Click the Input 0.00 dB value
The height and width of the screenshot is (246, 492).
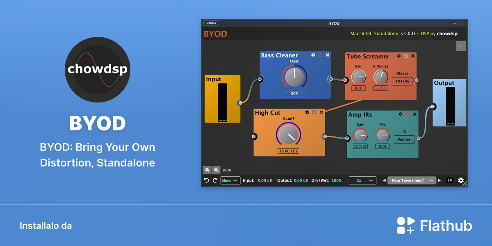(265, 180)
